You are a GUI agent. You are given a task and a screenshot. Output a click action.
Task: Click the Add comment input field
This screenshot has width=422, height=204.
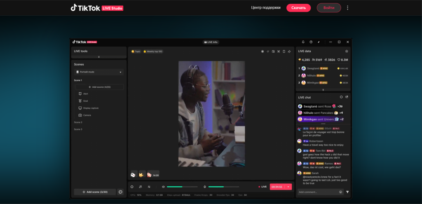tap(320, 192)
